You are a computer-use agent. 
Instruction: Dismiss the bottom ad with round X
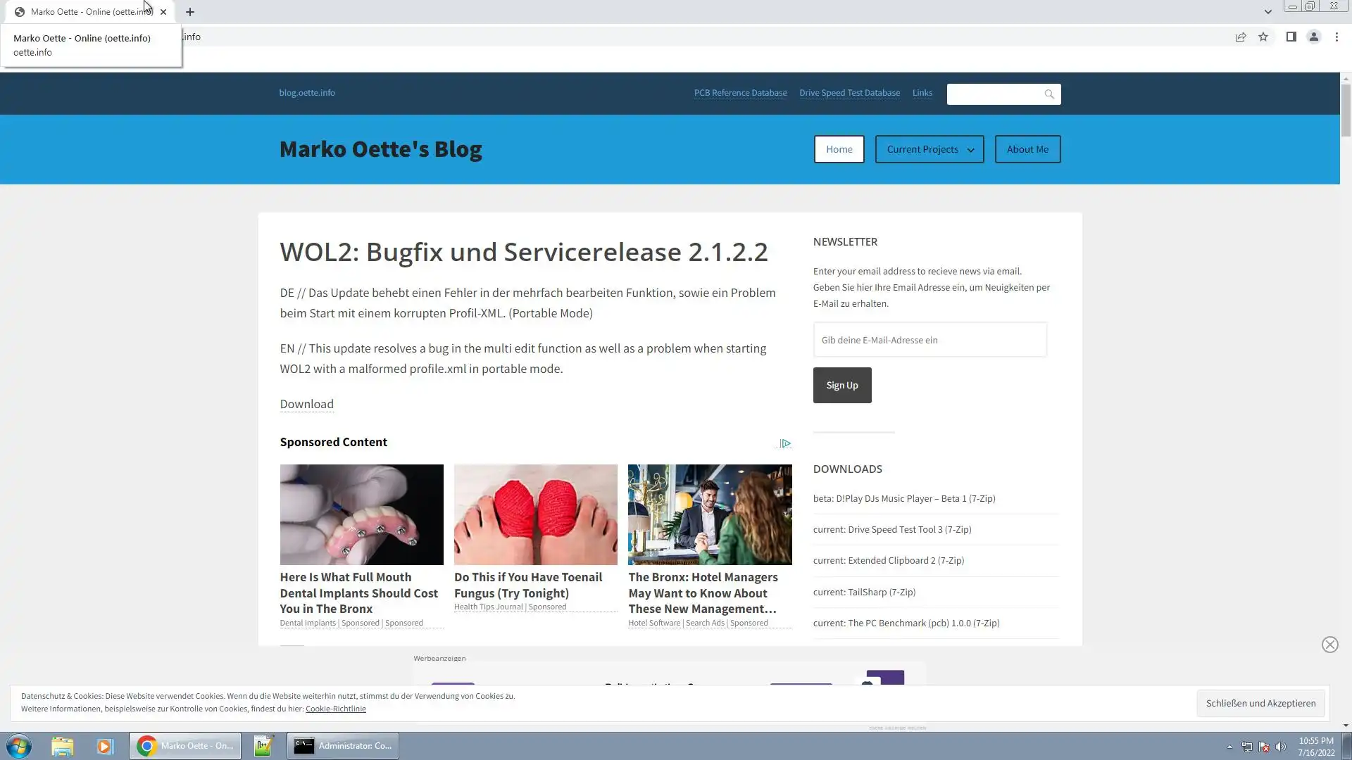click(1329, 645)
